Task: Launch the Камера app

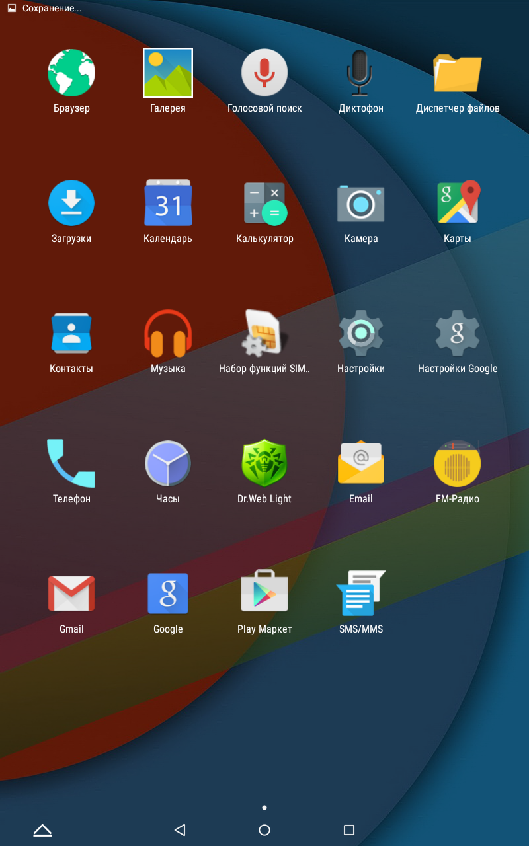Action: coord(360,204)
